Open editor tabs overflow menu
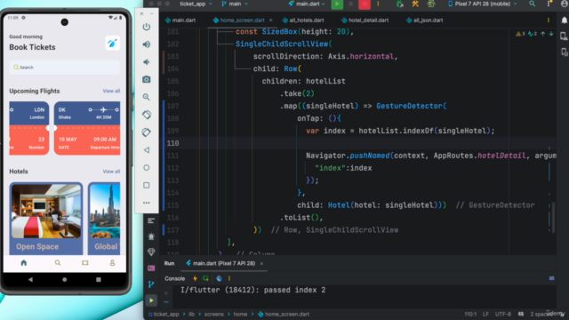569x320 pixels. tap(549, 20)
